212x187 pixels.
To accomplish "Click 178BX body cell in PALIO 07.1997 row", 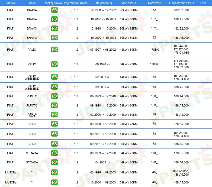I will (x=154, y=50).
